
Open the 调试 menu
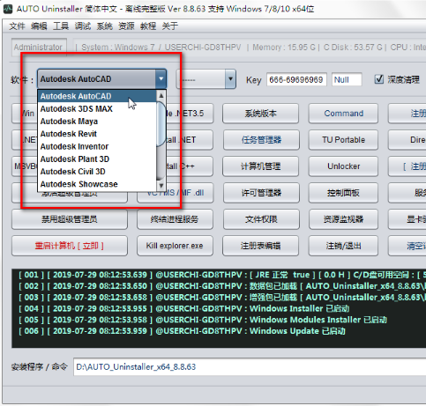[x=83, y=26]
